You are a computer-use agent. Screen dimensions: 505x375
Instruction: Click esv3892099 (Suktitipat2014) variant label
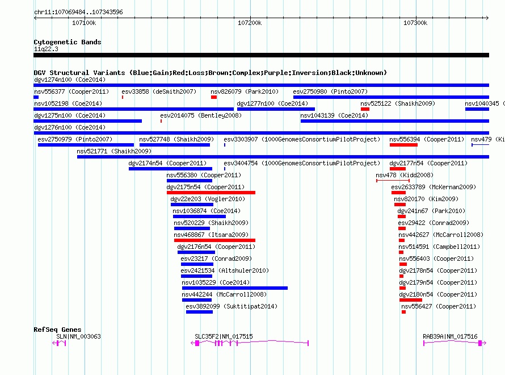click(x=232, y=306)
